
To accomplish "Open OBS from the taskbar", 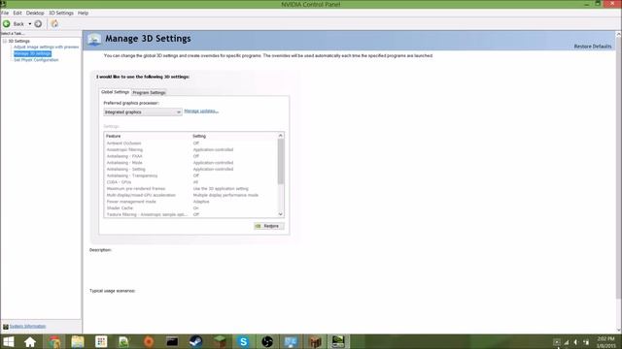I will pos(267,342).
